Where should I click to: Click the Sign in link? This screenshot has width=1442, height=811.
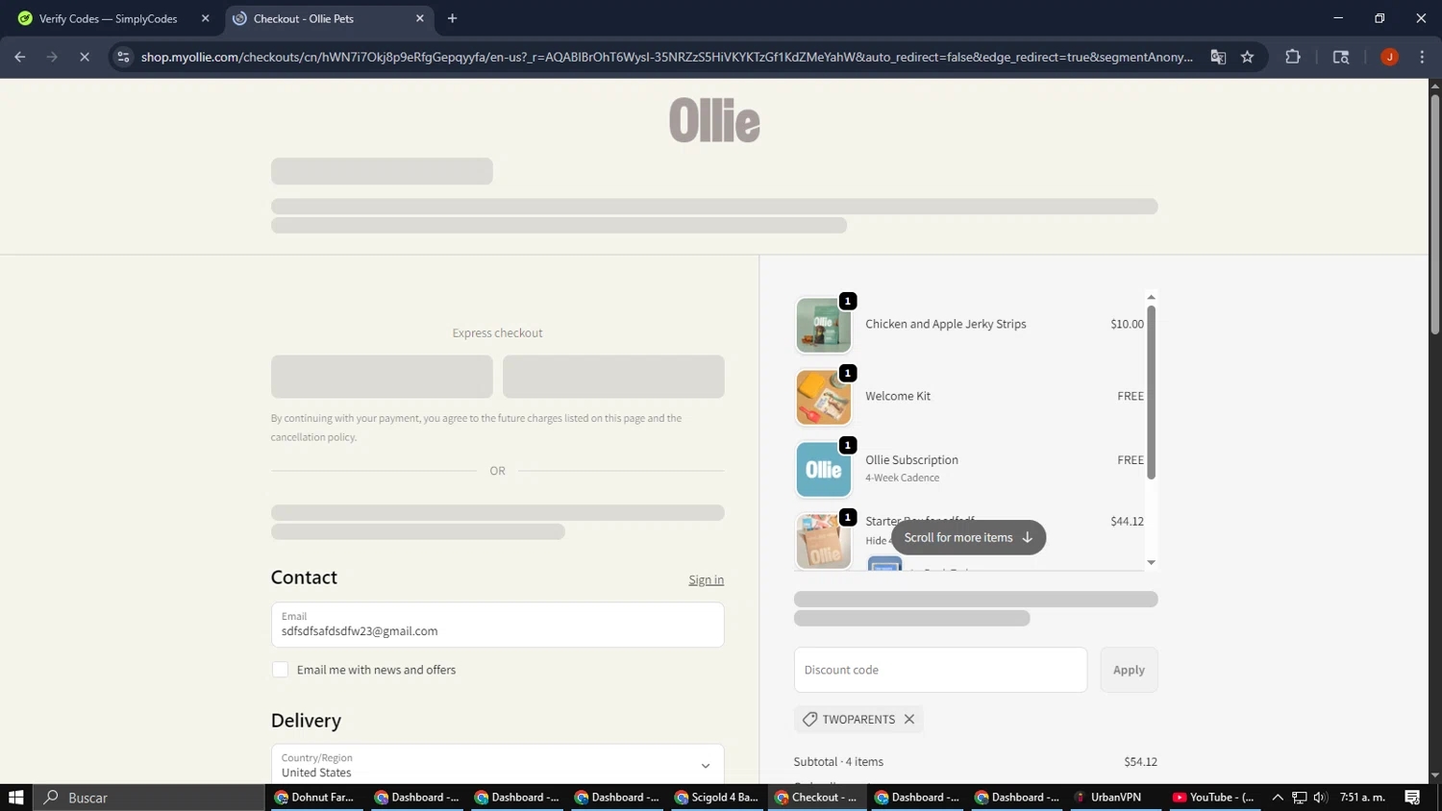[706, 579]
